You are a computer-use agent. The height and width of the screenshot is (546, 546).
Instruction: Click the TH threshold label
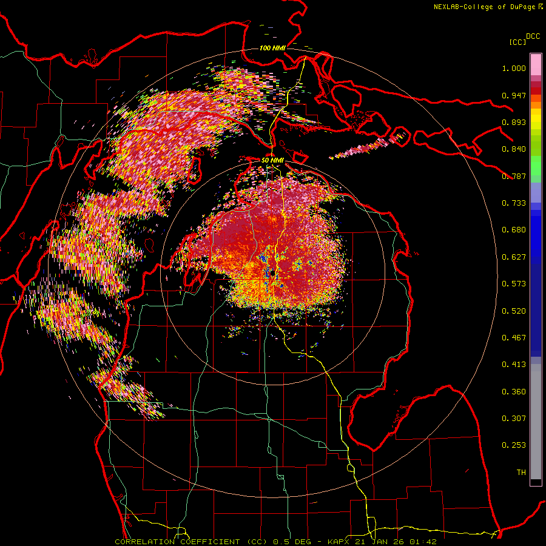521,473
